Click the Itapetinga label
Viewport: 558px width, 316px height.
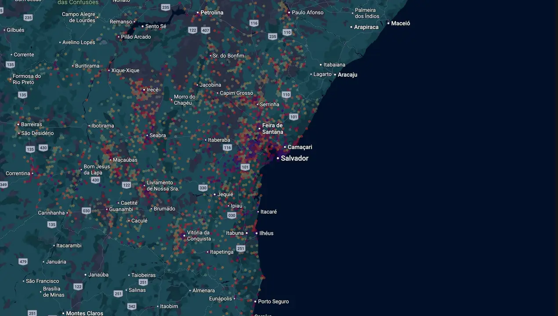[x=222, y=252]
